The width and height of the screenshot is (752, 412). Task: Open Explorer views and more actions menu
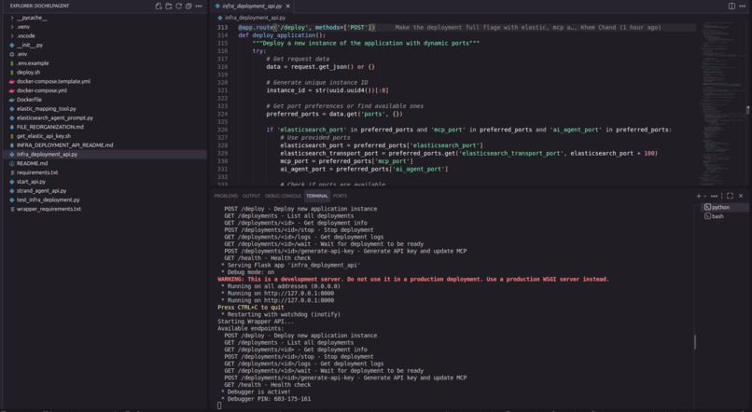pos(199,7)
